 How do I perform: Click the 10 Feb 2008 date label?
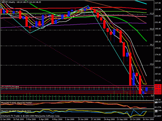[x=19, y=119]
